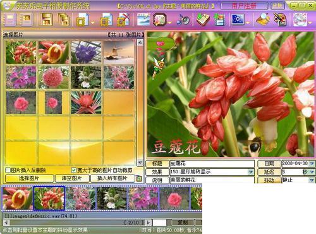This screenshot has width=316, height=234.
Task: Expand the 效果 effect dropdown list
Action: click(x=250, y=172)
